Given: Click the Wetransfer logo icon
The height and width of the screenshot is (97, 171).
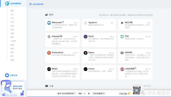Looking at the screenshot, I should coord(49,23).
